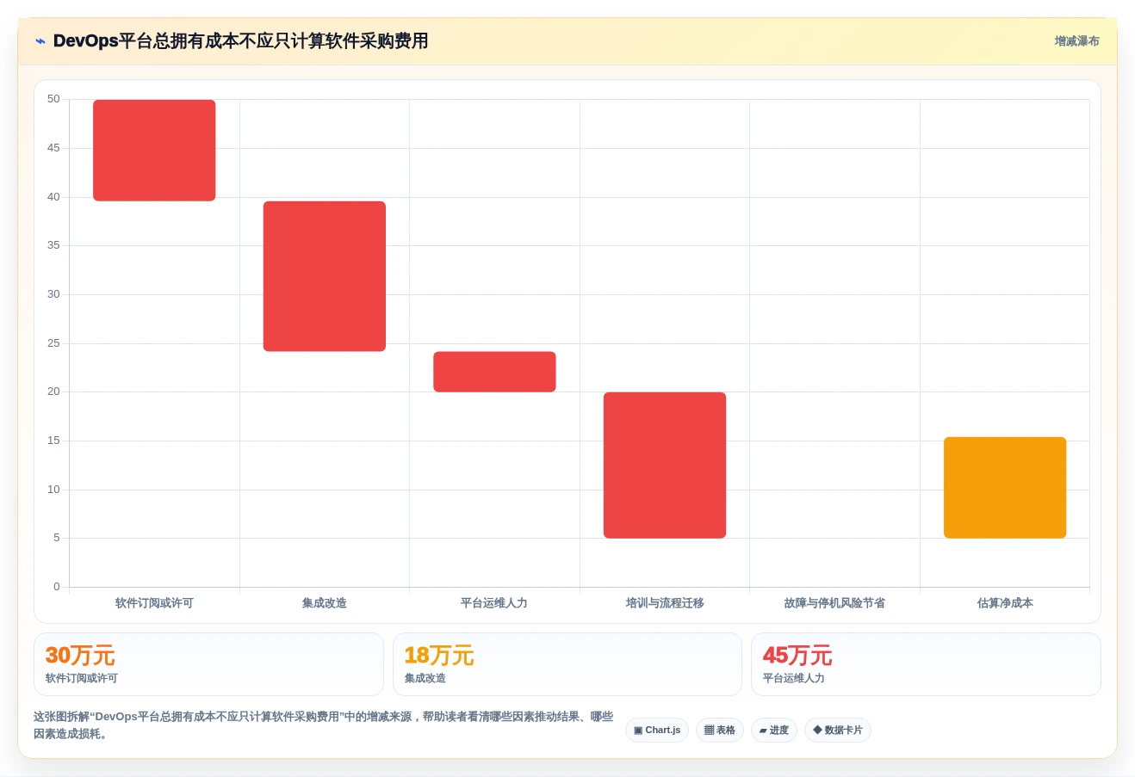Click the lightning icon beside the DevOps title
This screenshot has height=777, width=1135.
(x=40, y=41)
